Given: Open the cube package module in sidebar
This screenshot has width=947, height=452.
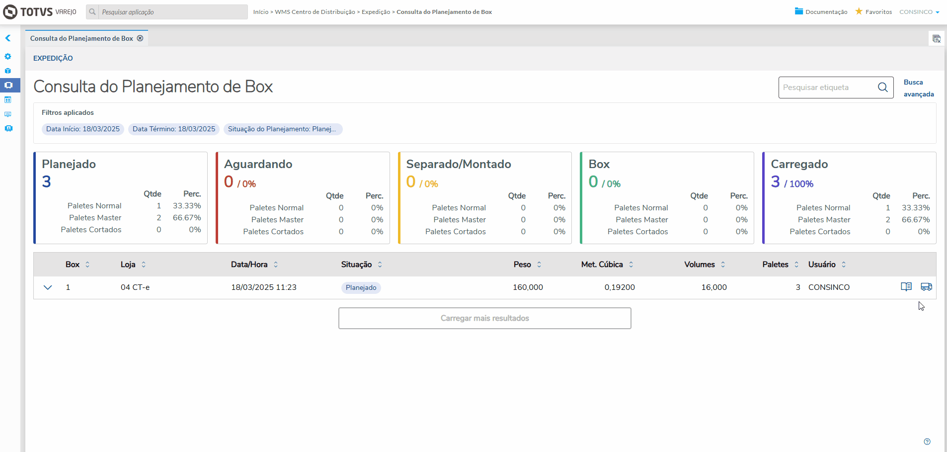Looking at the screenshot, I should [8, 71].
